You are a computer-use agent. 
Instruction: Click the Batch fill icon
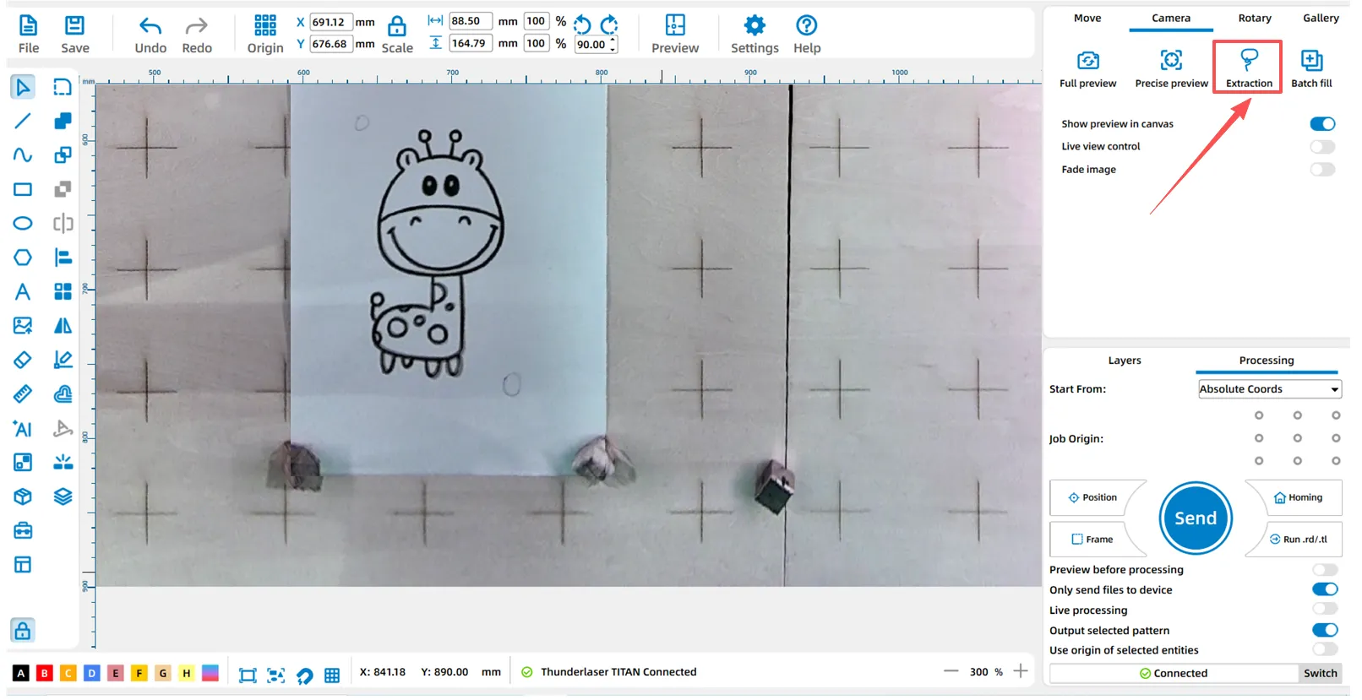[x=1310, y=61]
